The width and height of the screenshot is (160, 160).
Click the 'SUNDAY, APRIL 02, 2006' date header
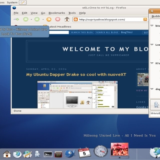click(x=46, y=69)
